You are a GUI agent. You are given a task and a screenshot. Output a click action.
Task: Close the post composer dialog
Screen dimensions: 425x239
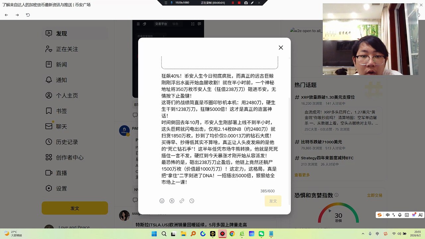coord(281,47)
